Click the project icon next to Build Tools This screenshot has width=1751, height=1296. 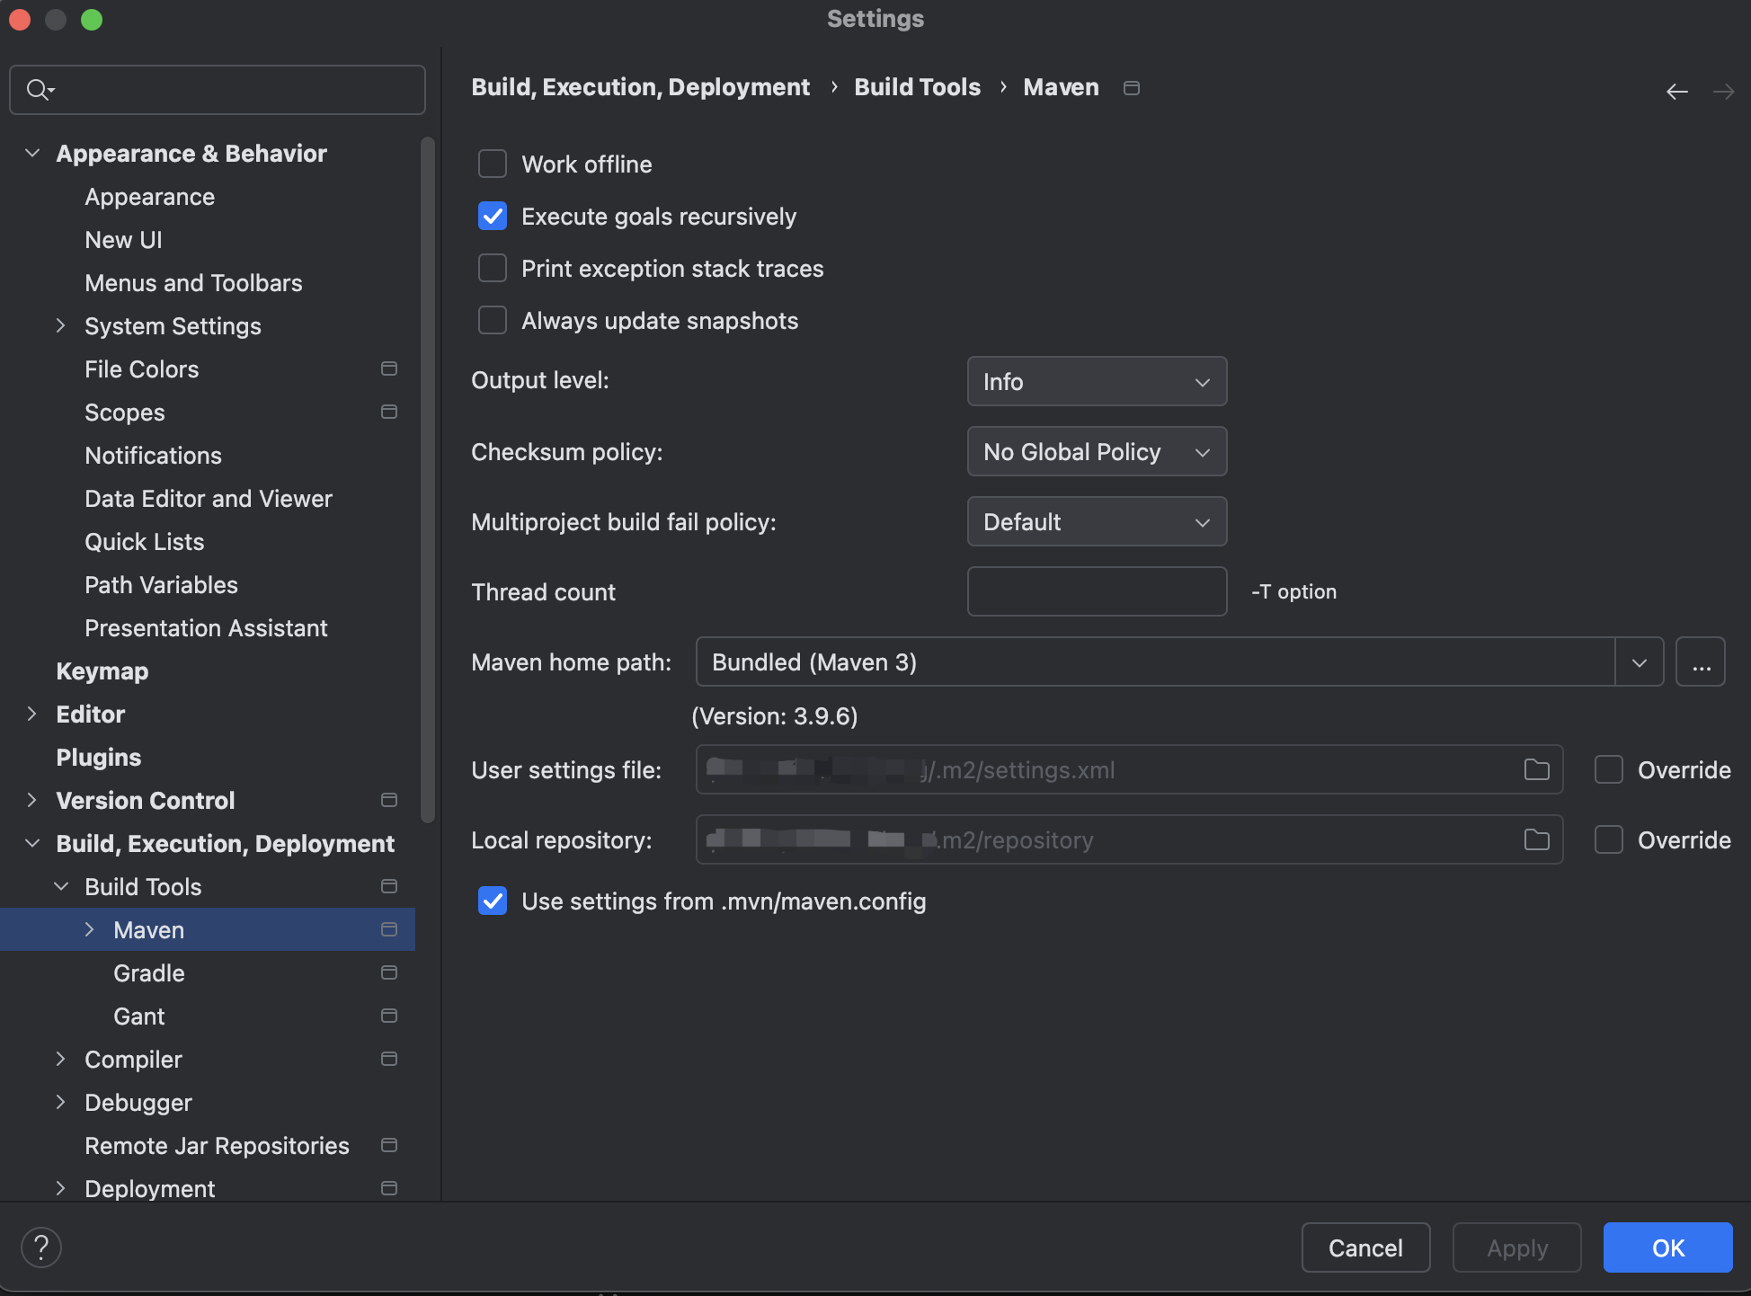click(x=389, y=886)
